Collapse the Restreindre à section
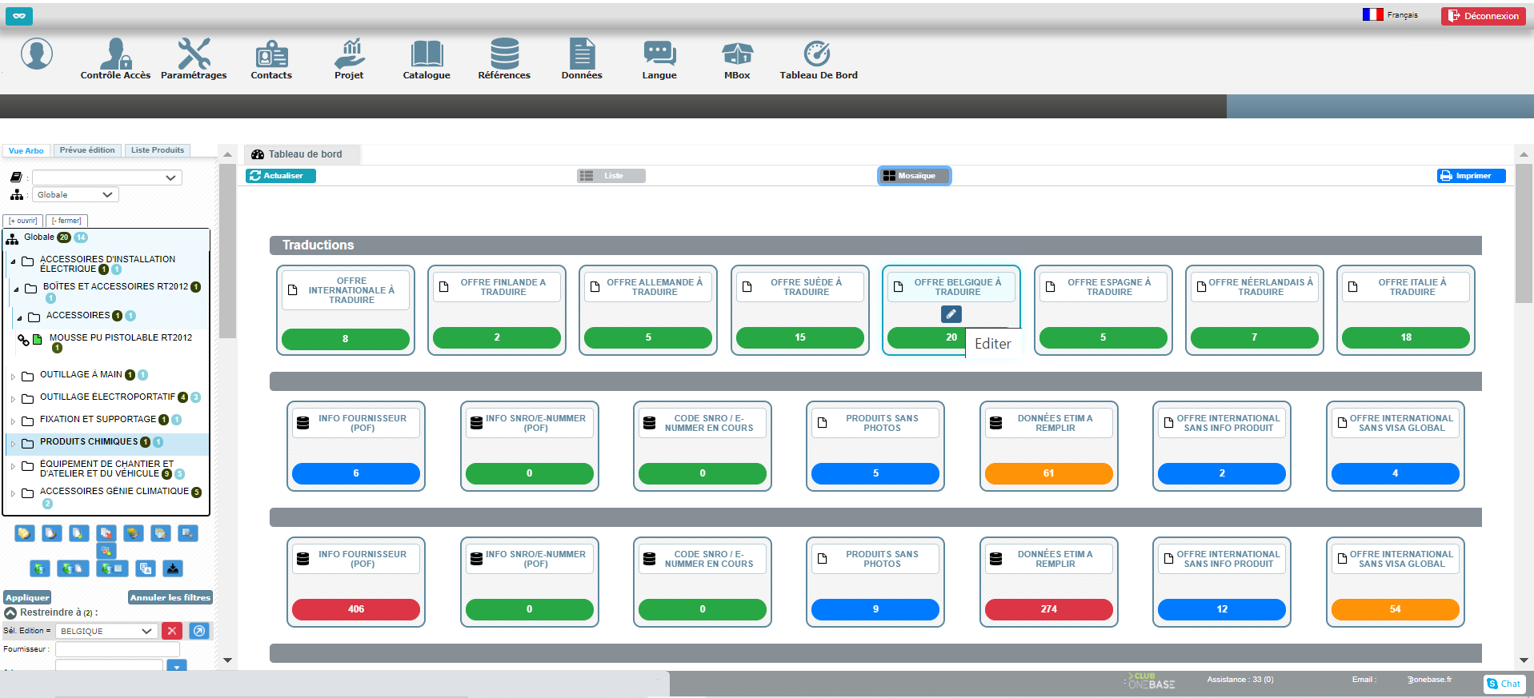This screenshot has width=1534, height=698. [10, 612]
